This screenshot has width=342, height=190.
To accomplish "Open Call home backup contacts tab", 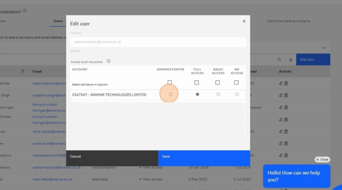I will (288, 21).
